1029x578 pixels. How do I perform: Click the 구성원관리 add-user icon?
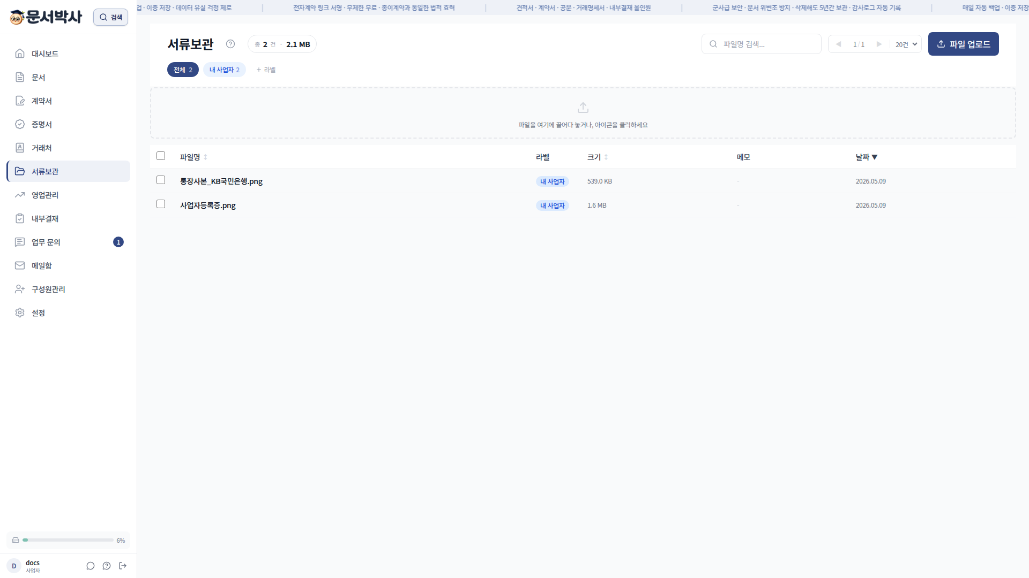(x=20, y=289)
